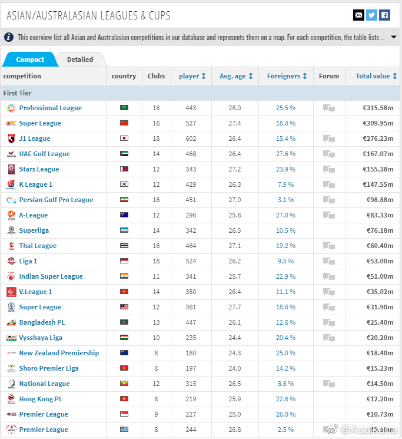Click the 25.5 % foreigners value
This screenshot has height=439, width=402.
coord(285,108)
